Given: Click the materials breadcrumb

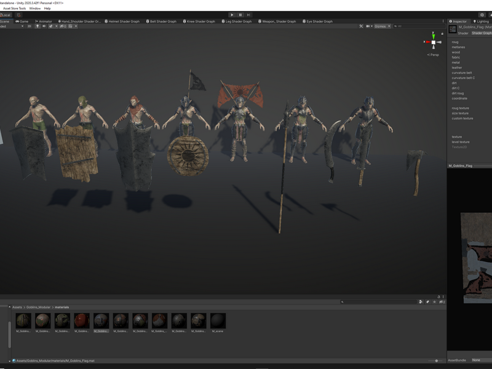Looking at the screenshot, I should point(62,307).
